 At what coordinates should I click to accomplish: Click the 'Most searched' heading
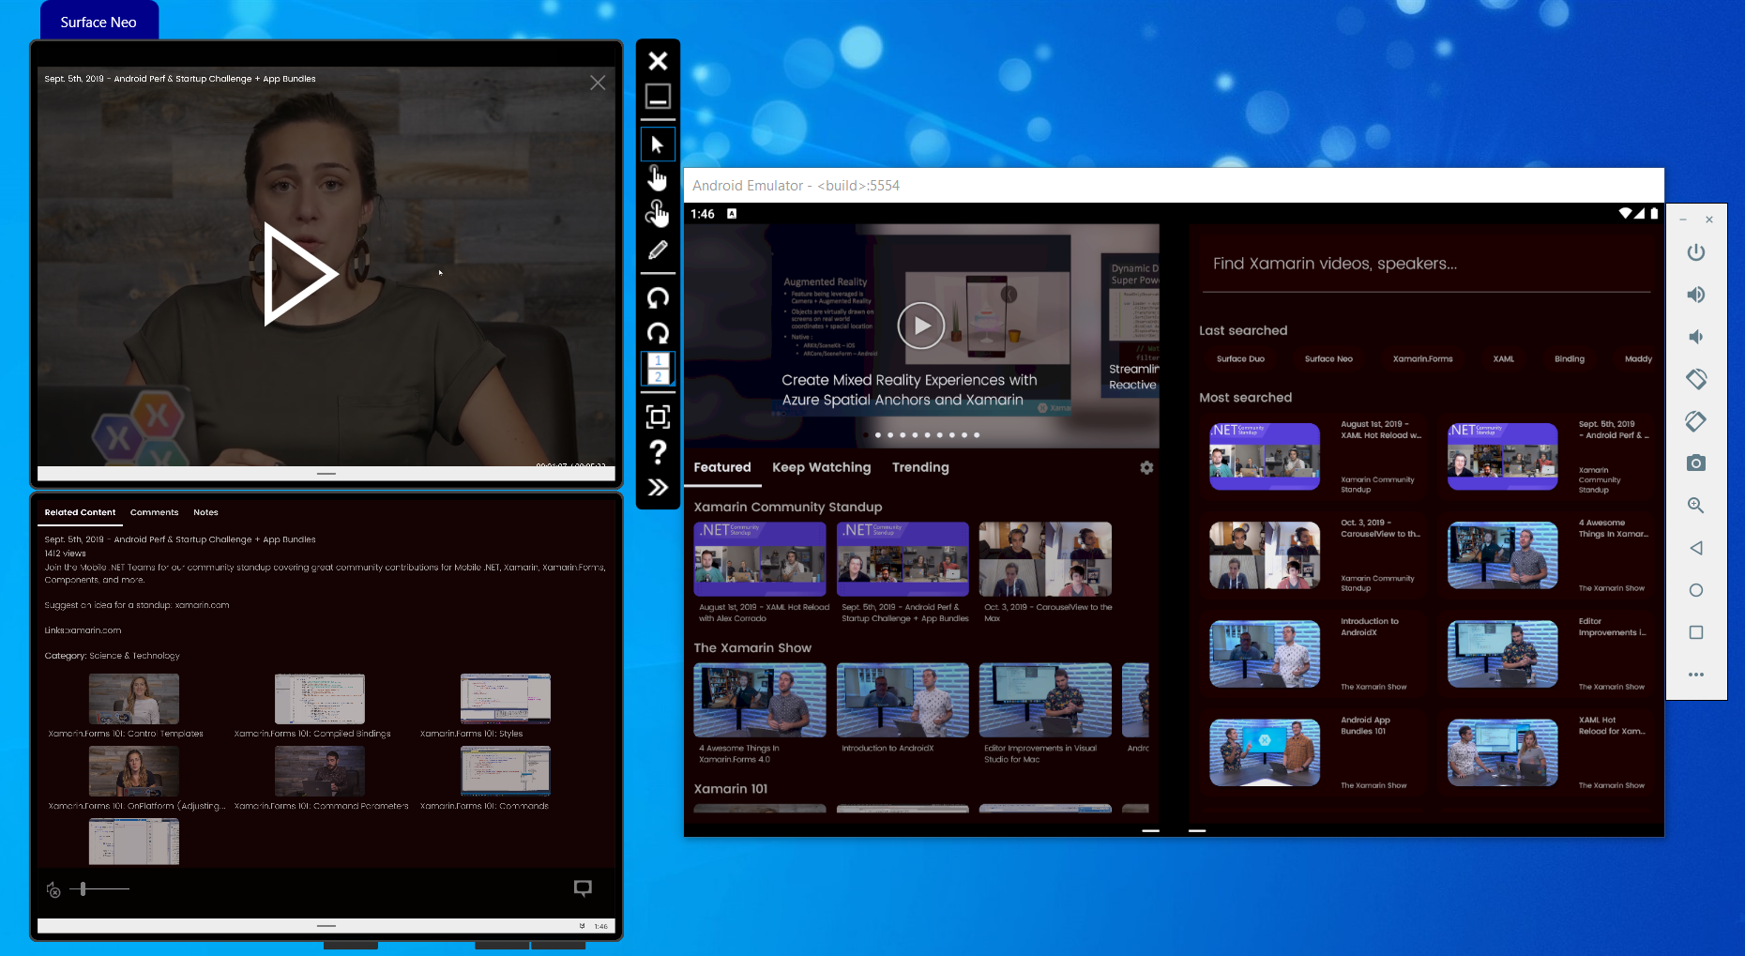tap(1245, 398)
